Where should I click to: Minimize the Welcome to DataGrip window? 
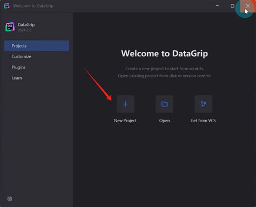click(x=217, y=6)
